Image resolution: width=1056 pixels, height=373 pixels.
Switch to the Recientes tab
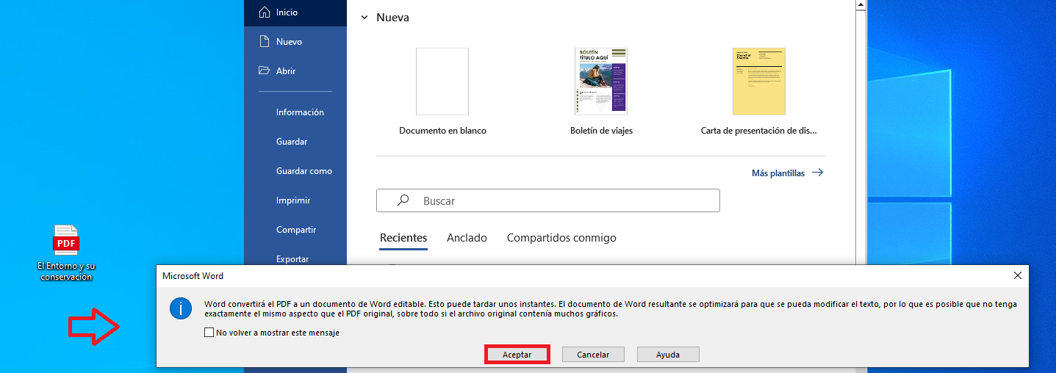(x=403, y=238)
